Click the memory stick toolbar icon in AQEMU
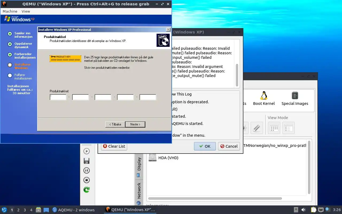 [x=256, y=128]
